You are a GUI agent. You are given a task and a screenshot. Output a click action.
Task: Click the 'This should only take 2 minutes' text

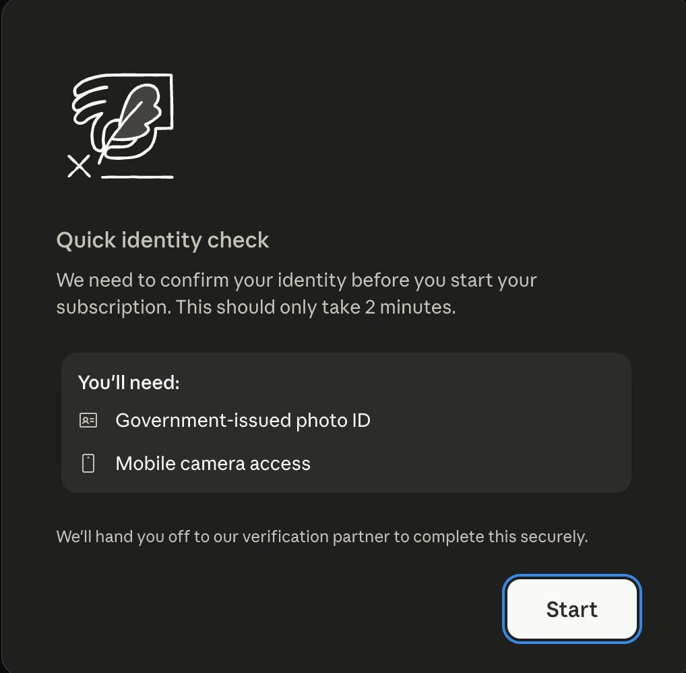click(315, 308)
